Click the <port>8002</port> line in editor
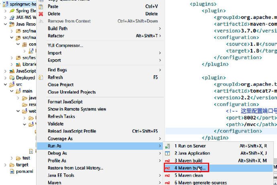The height and width of the screenshot is (185, 277). (x=251, y=118)
